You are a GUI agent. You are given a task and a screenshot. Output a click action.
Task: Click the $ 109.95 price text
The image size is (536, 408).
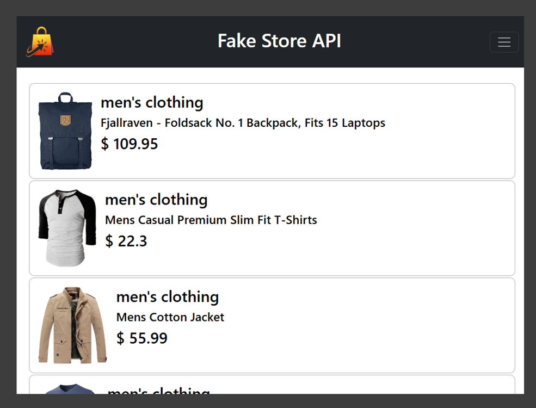tap(130, 144)
